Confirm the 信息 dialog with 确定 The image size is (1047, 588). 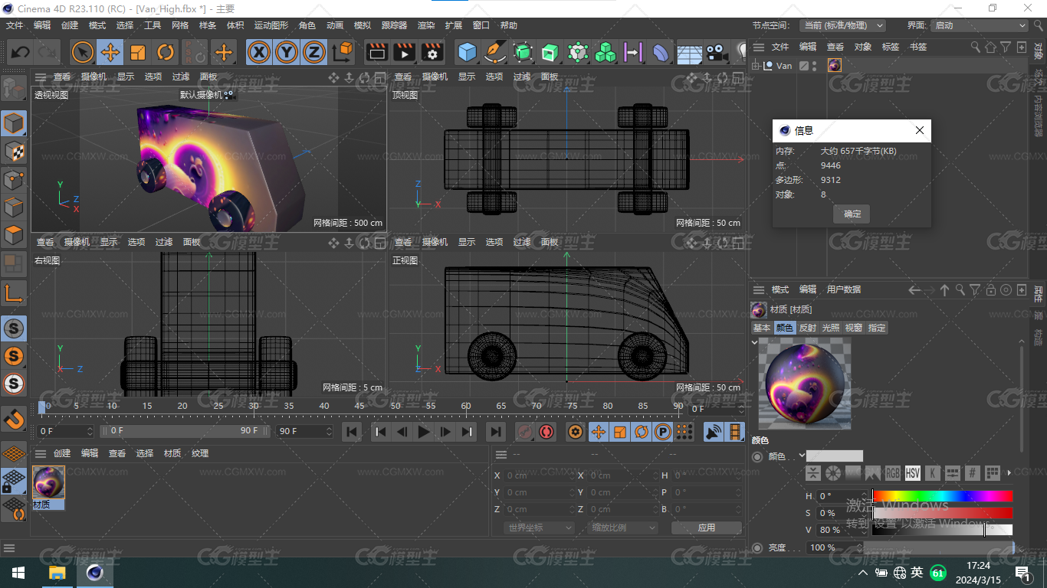coord(852,214)
